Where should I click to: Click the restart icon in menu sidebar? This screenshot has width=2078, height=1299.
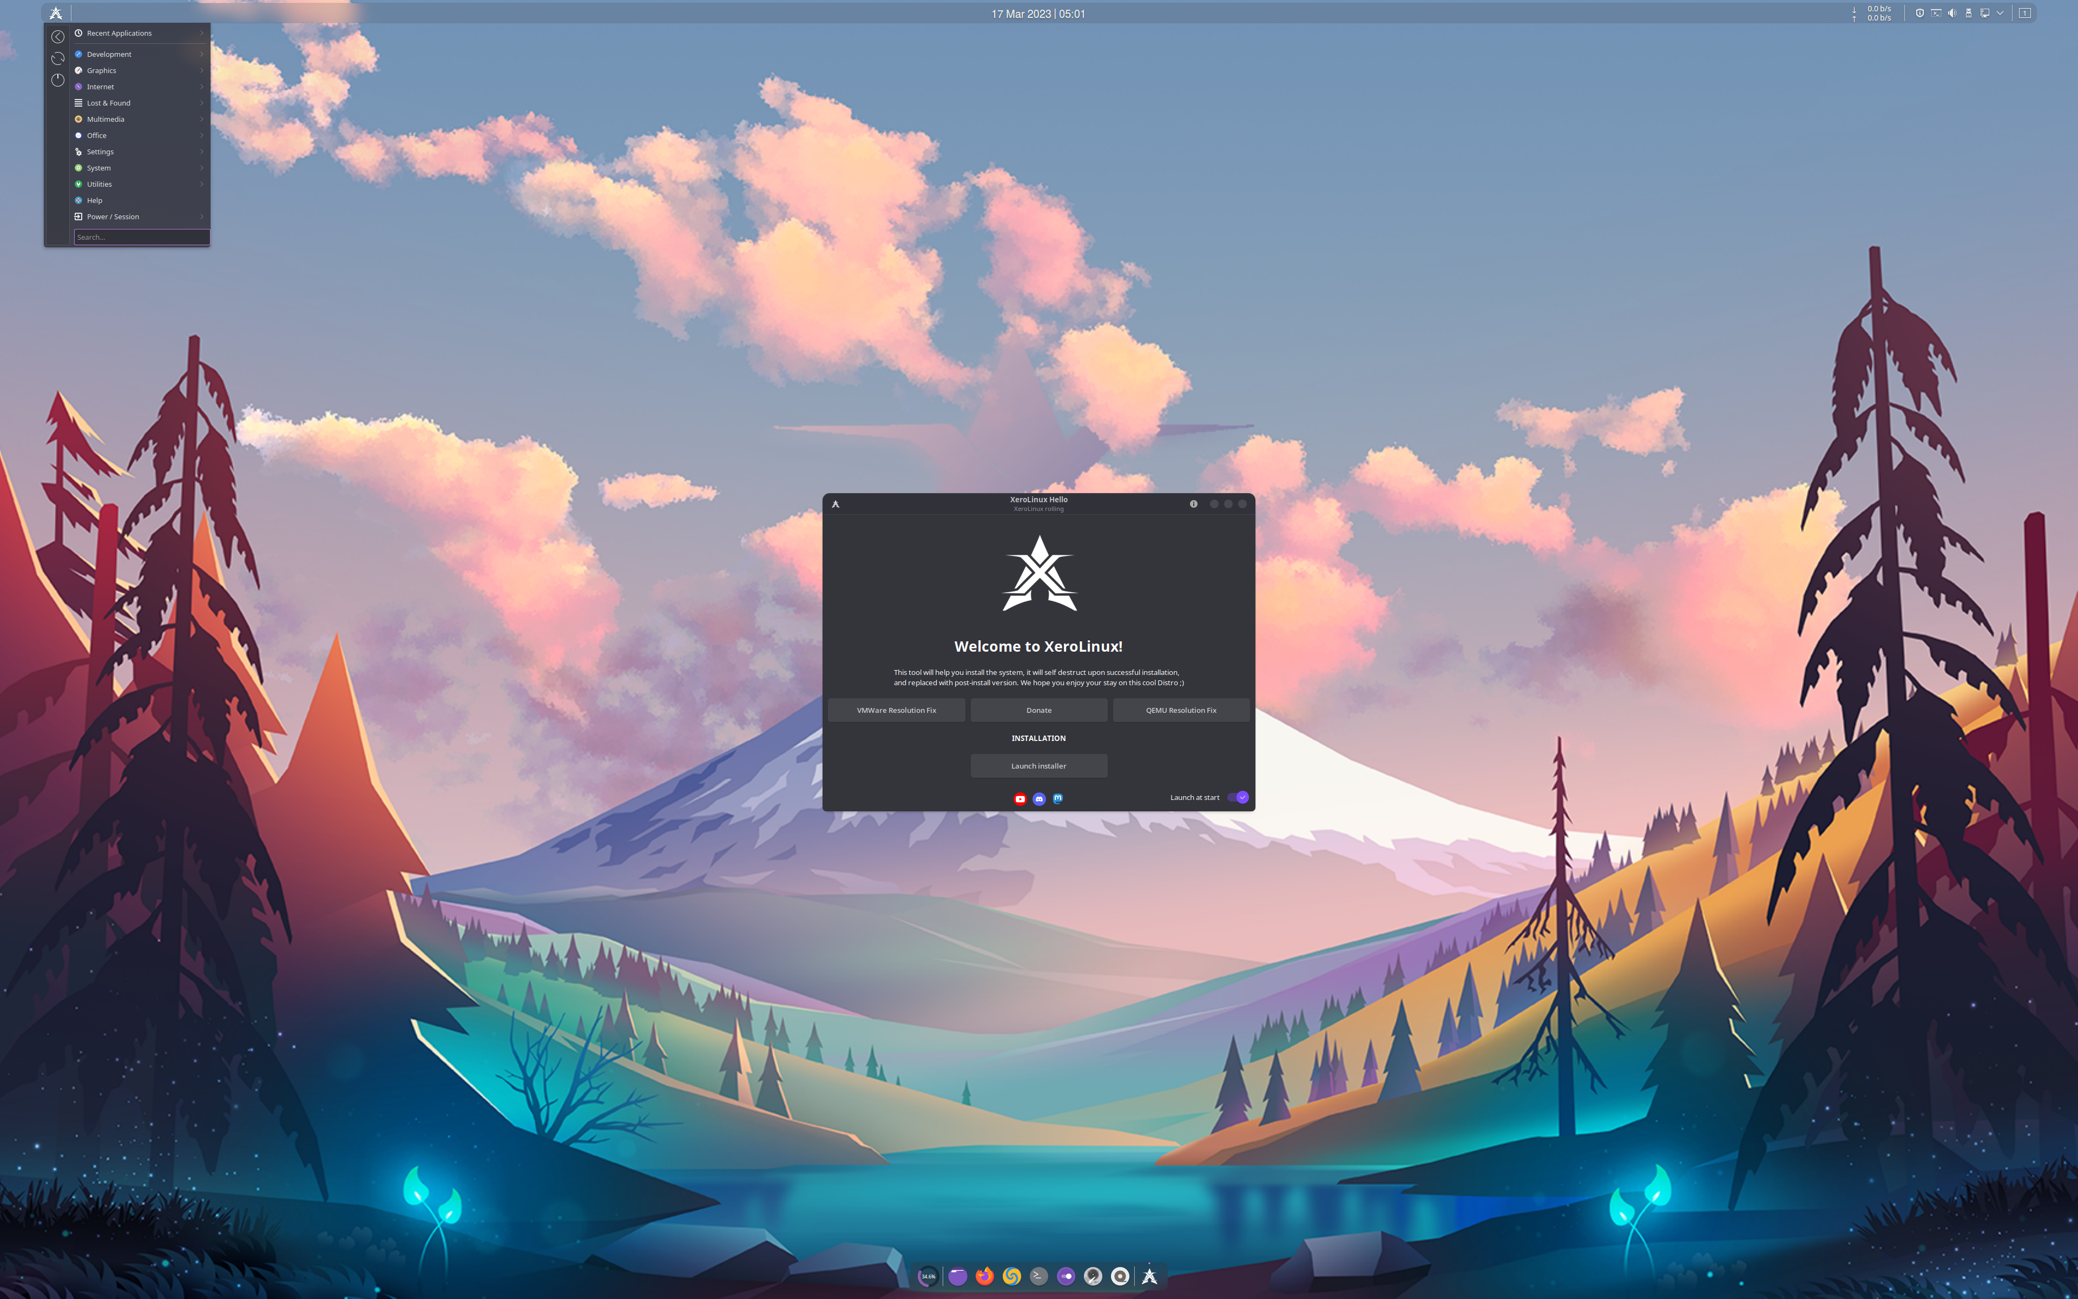pyautogui.click(x=57, y=58)
